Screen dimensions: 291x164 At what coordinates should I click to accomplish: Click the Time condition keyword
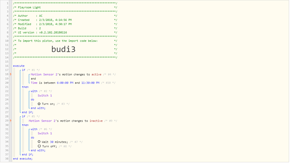(34, 83)
